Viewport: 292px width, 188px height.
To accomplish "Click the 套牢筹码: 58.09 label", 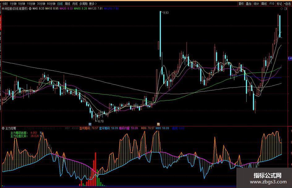I will pyautogui.click(x=108, y=128).
